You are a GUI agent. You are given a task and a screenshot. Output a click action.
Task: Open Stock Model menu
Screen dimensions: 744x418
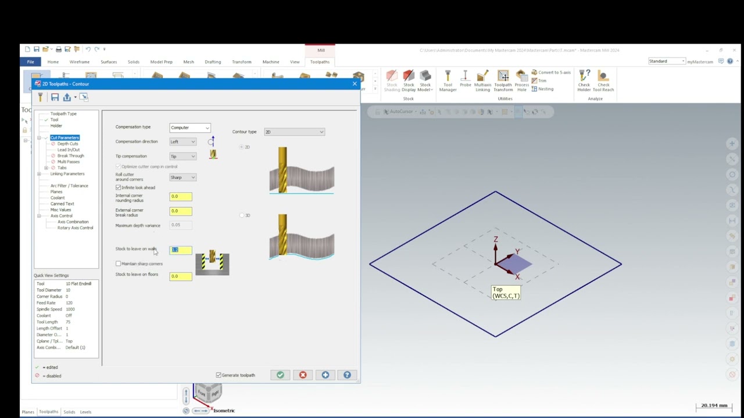pos(425,81)
